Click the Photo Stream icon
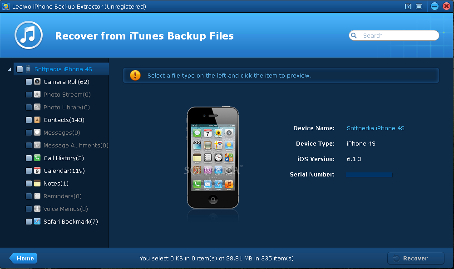The image size is (454, 269). pyautogui.click(x=37, y=94)
